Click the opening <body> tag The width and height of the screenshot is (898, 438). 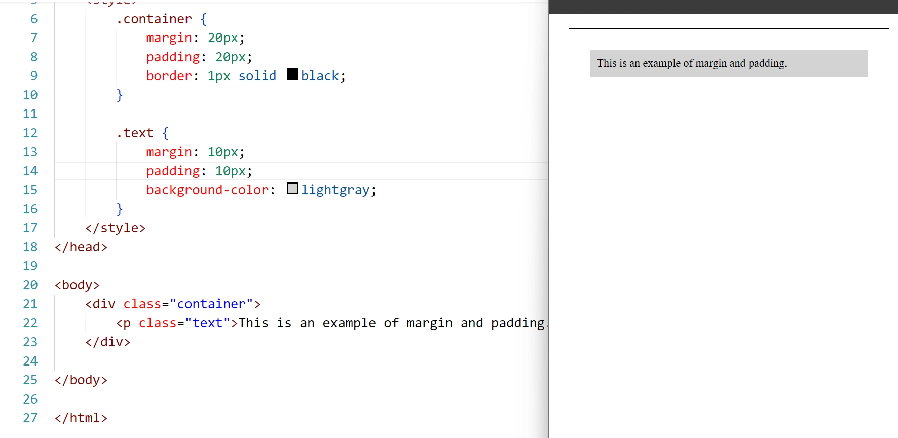point(77,285)
